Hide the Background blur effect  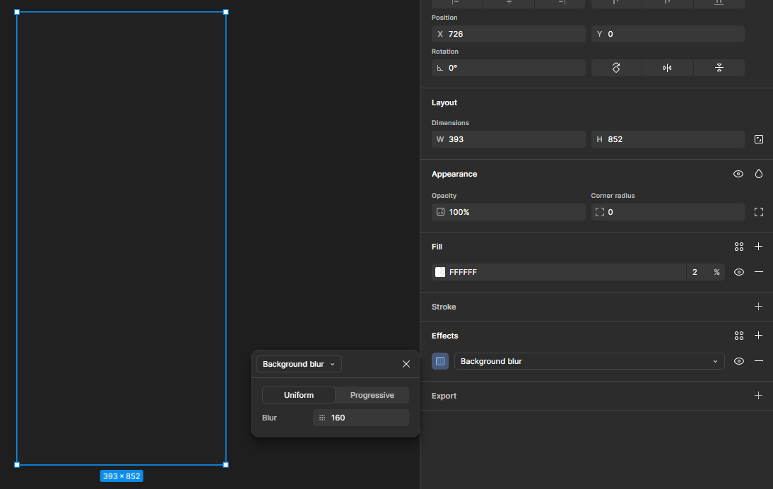(x=739, y=361)
